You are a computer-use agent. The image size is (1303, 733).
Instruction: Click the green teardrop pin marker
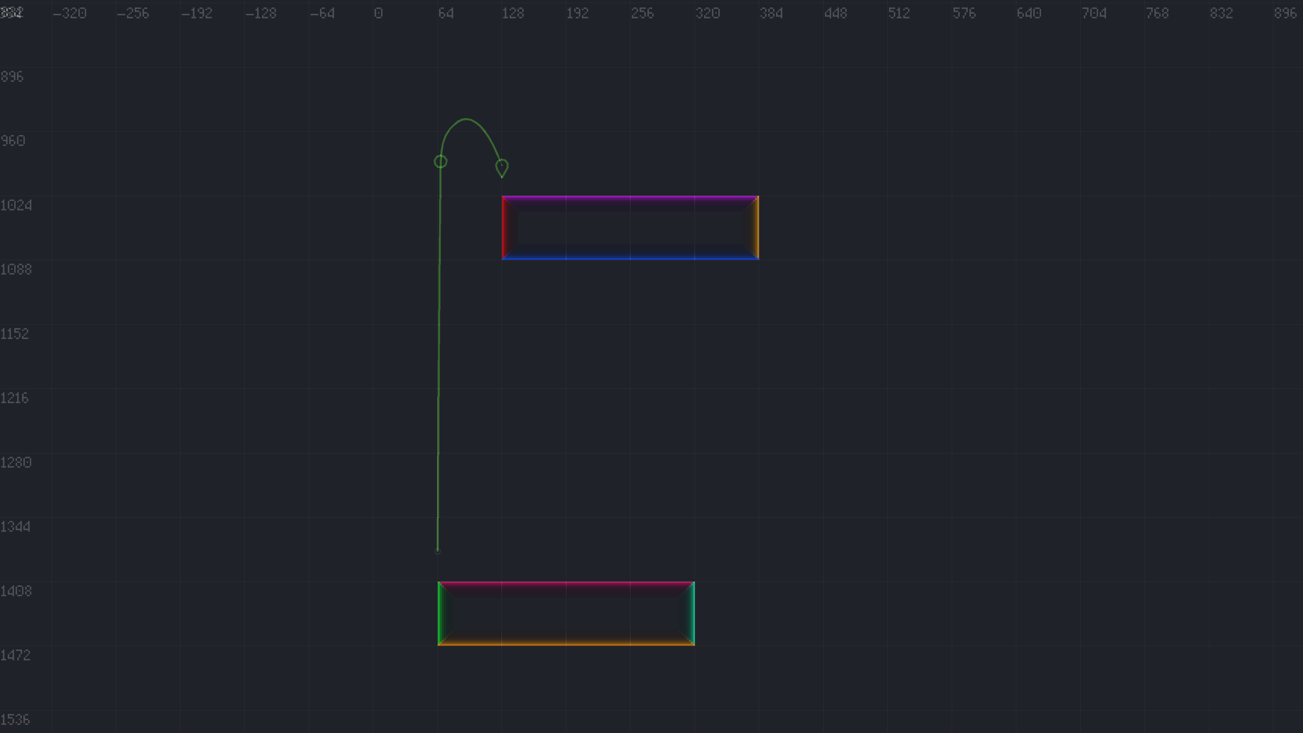point(502,167)
